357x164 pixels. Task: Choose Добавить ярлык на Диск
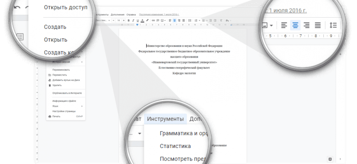[x=66, y=80]
